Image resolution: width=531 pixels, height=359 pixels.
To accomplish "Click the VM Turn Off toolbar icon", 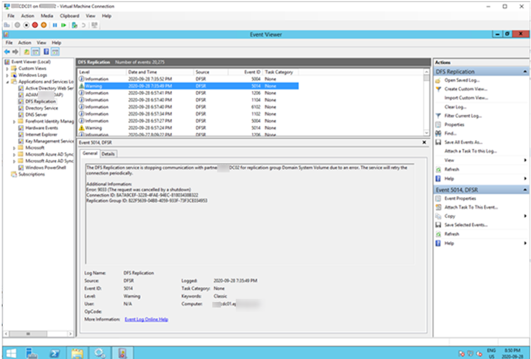I will pyautogui.click(x=26, y=25).
